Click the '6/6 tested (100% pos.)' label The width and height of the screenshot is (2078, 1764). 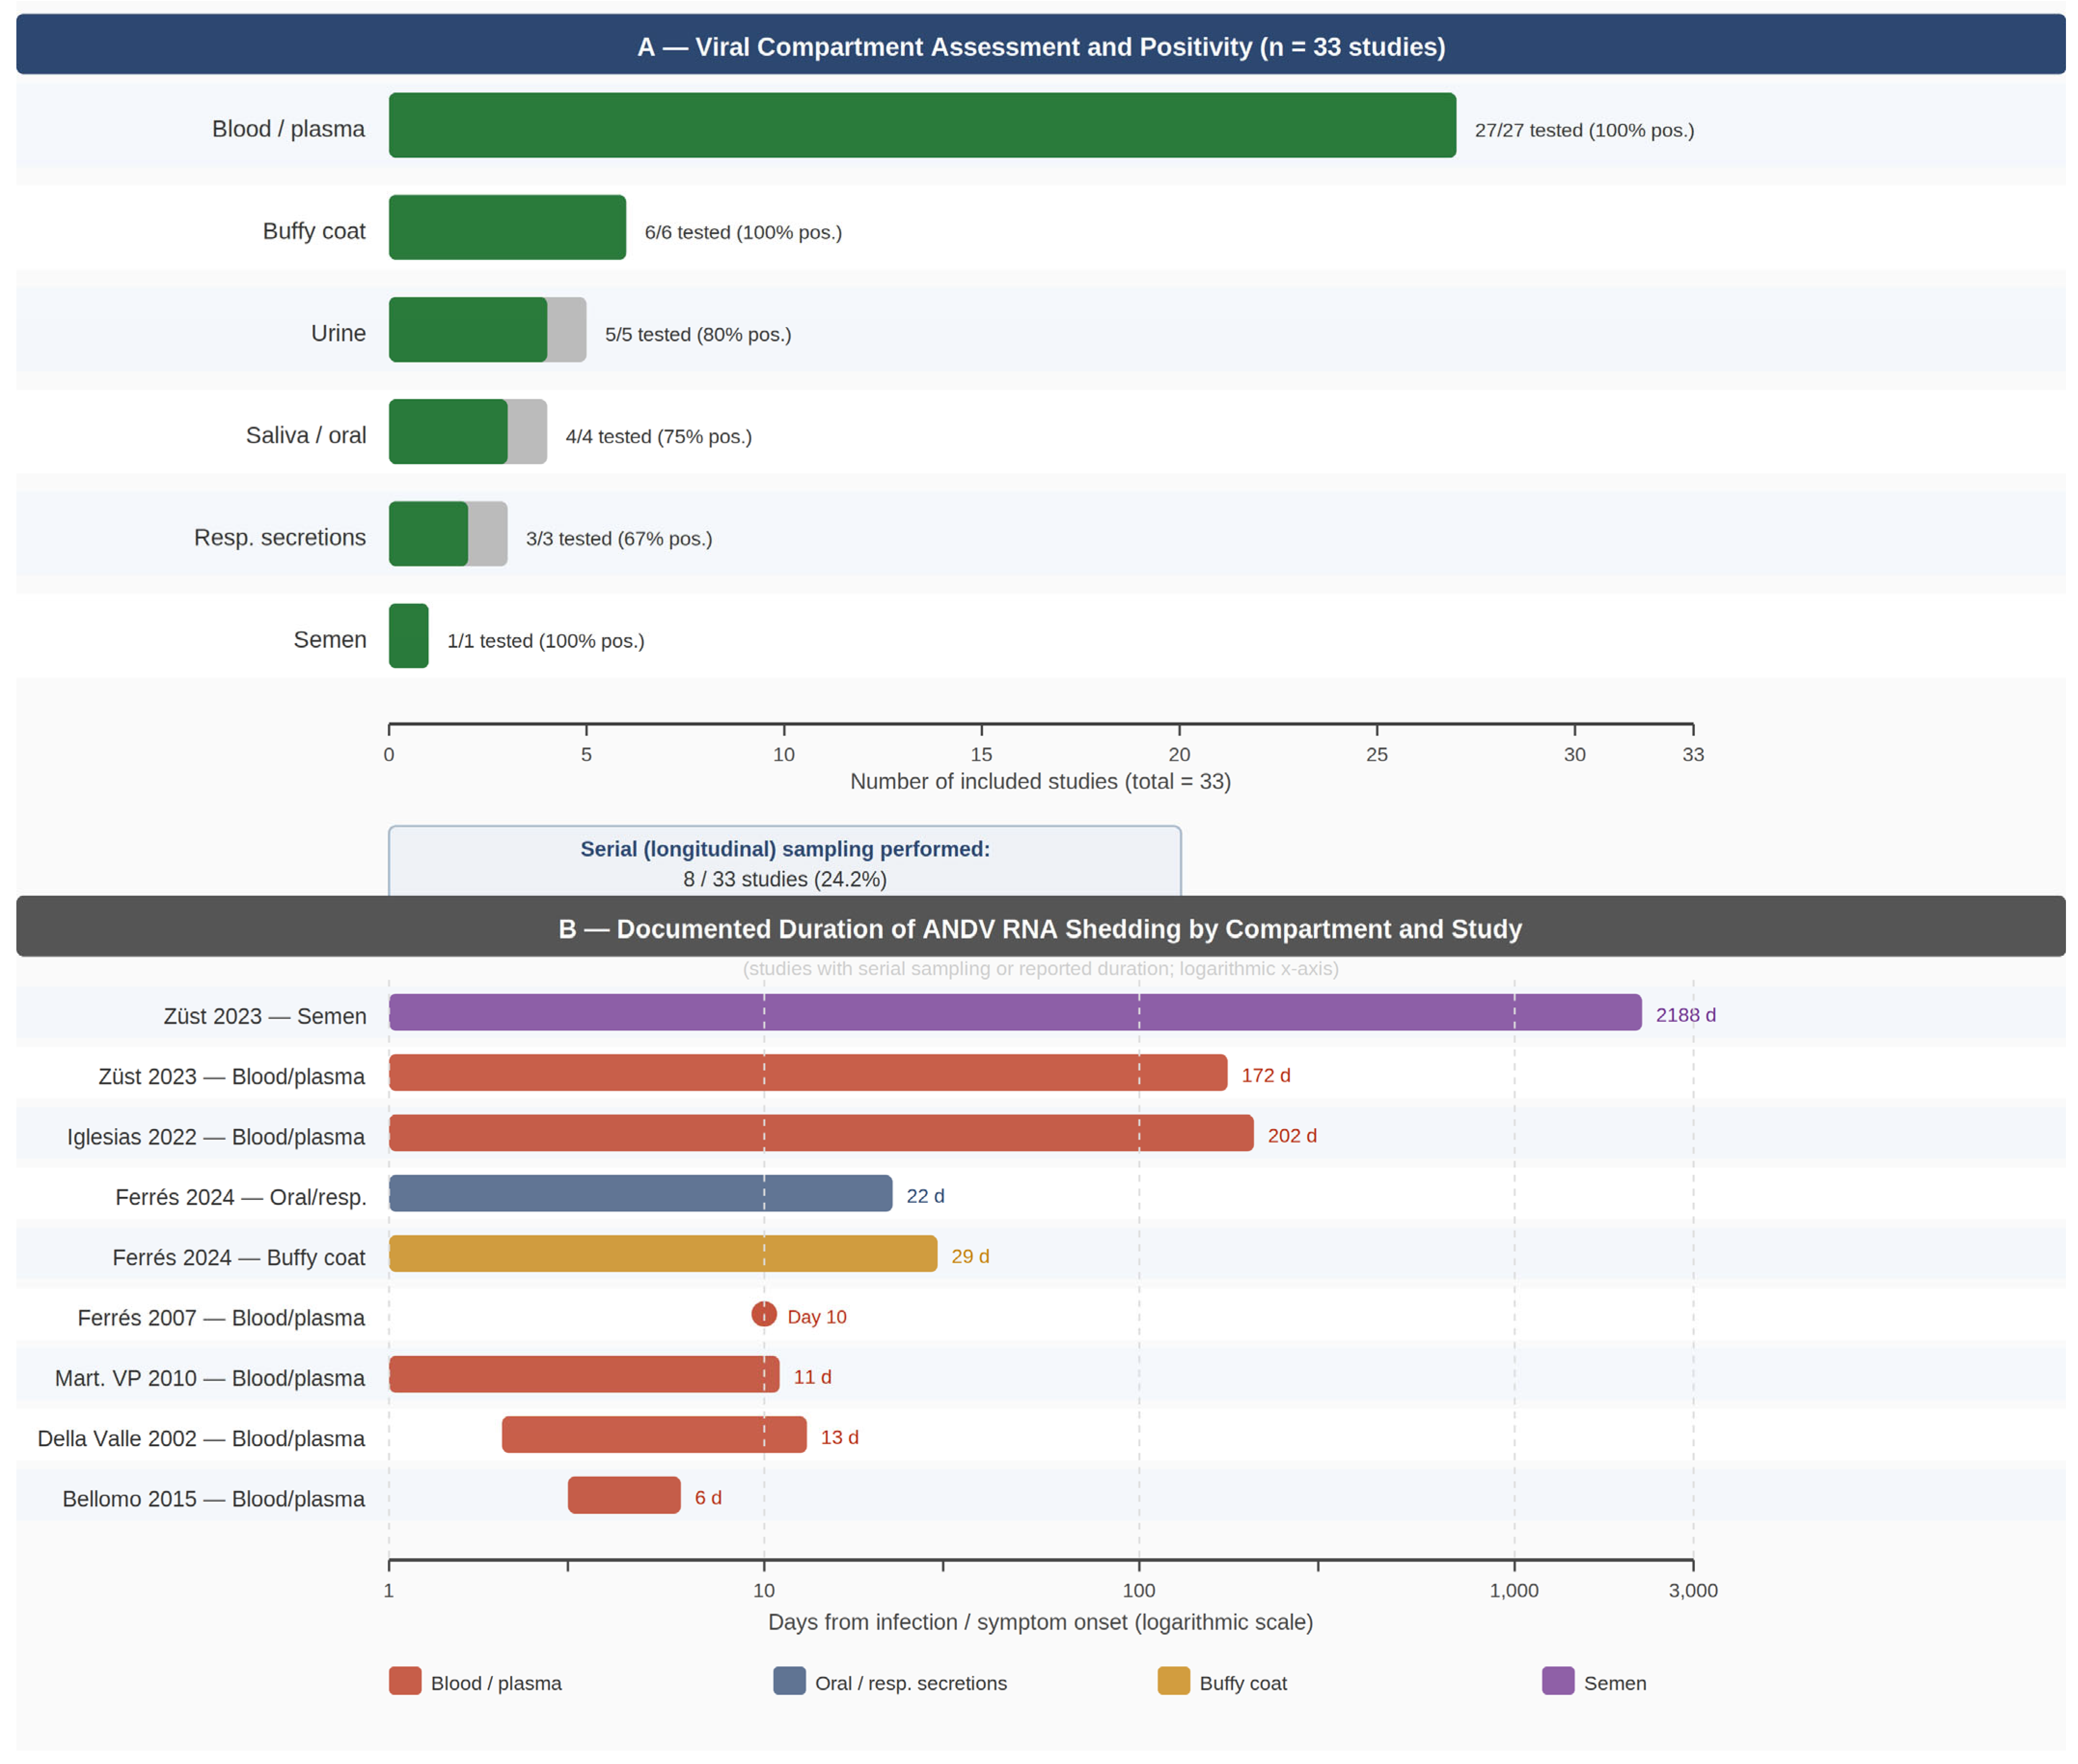tap(742, 232)
